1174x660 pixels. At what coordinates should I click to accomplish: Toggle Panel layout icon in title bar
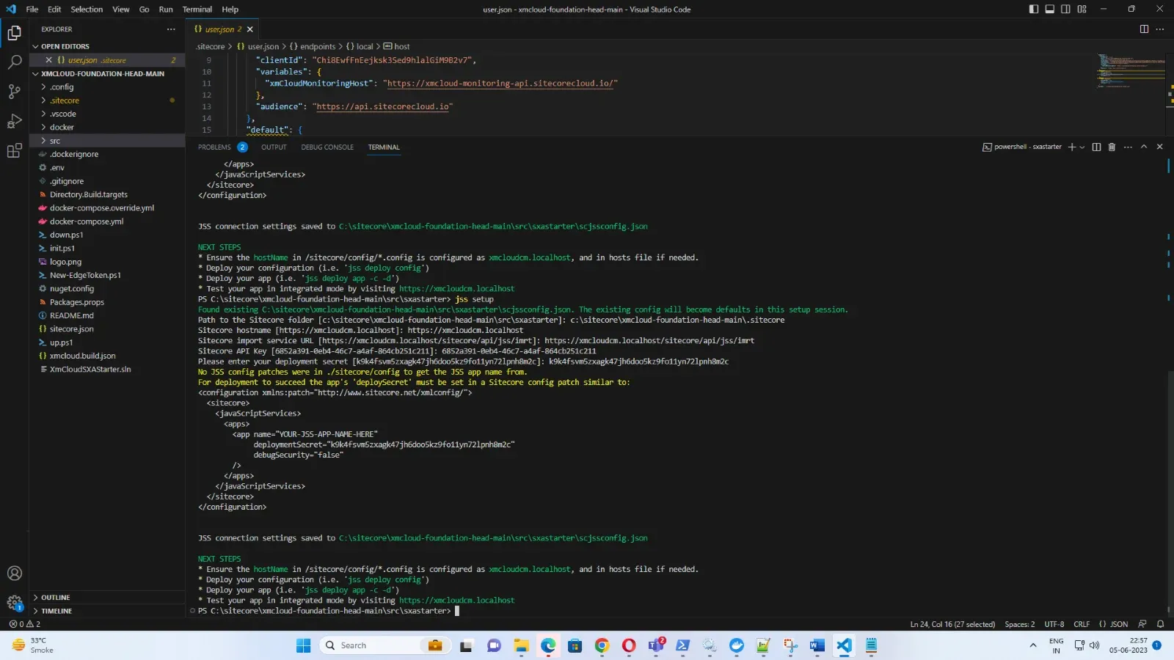[1050, 9]
